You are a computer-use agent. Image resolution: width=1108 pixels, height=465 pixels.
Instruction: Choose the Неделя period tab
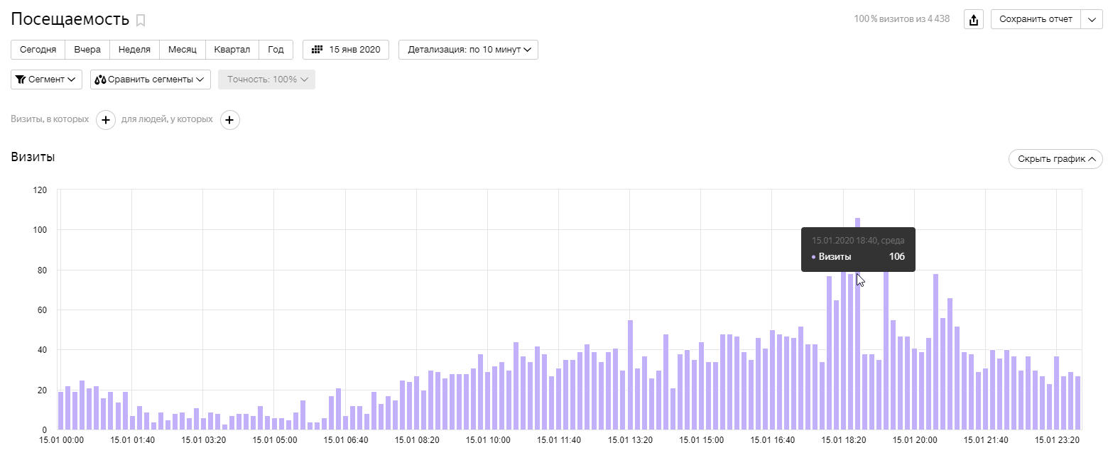(x=134, y=50)
